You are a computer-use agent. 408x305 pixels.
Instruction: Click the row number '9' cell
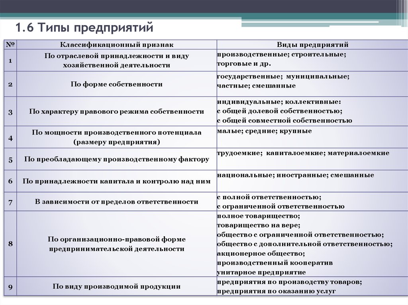pyautogui.click(x=10, y=286)
